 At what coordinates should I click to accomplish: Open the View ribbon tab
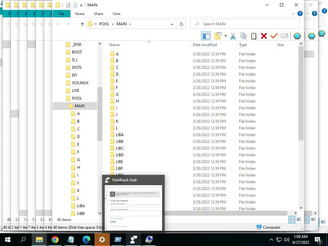[x=116, y=14]
